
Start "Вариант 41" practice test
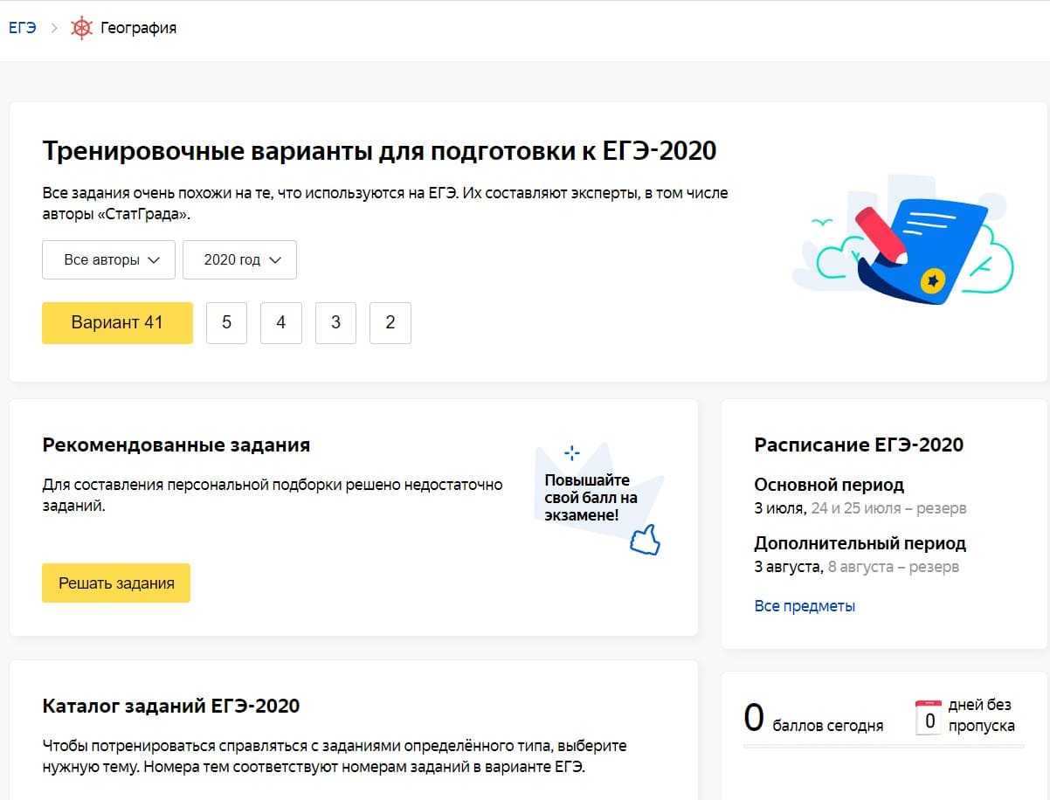pos(117,322)
